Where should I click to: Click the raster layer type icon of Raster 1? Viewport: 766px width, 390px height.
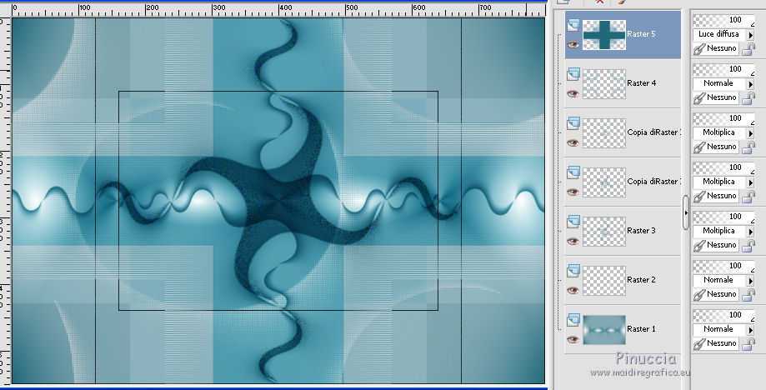pyautogui.click(x=573, y=320)
